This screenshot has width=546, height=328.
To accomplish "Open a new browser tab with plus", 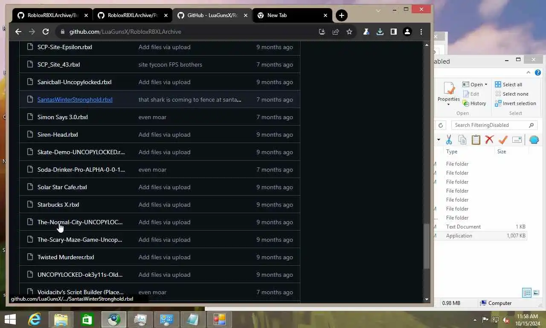I will [x=341, y=15].
